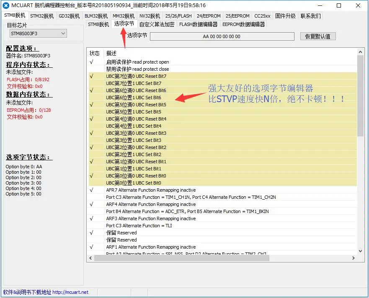Click the list's scroll up arrow
The image size is (369, 298).
(360, 52)
